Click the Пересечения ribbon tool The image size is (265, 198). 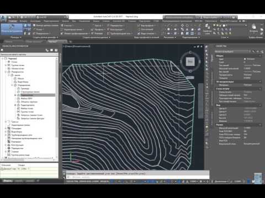[116, 25]
